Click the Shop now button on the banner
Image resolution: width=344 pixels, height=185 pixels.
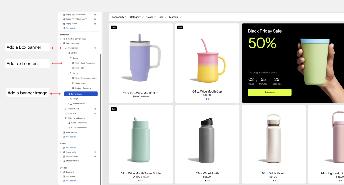269,92
